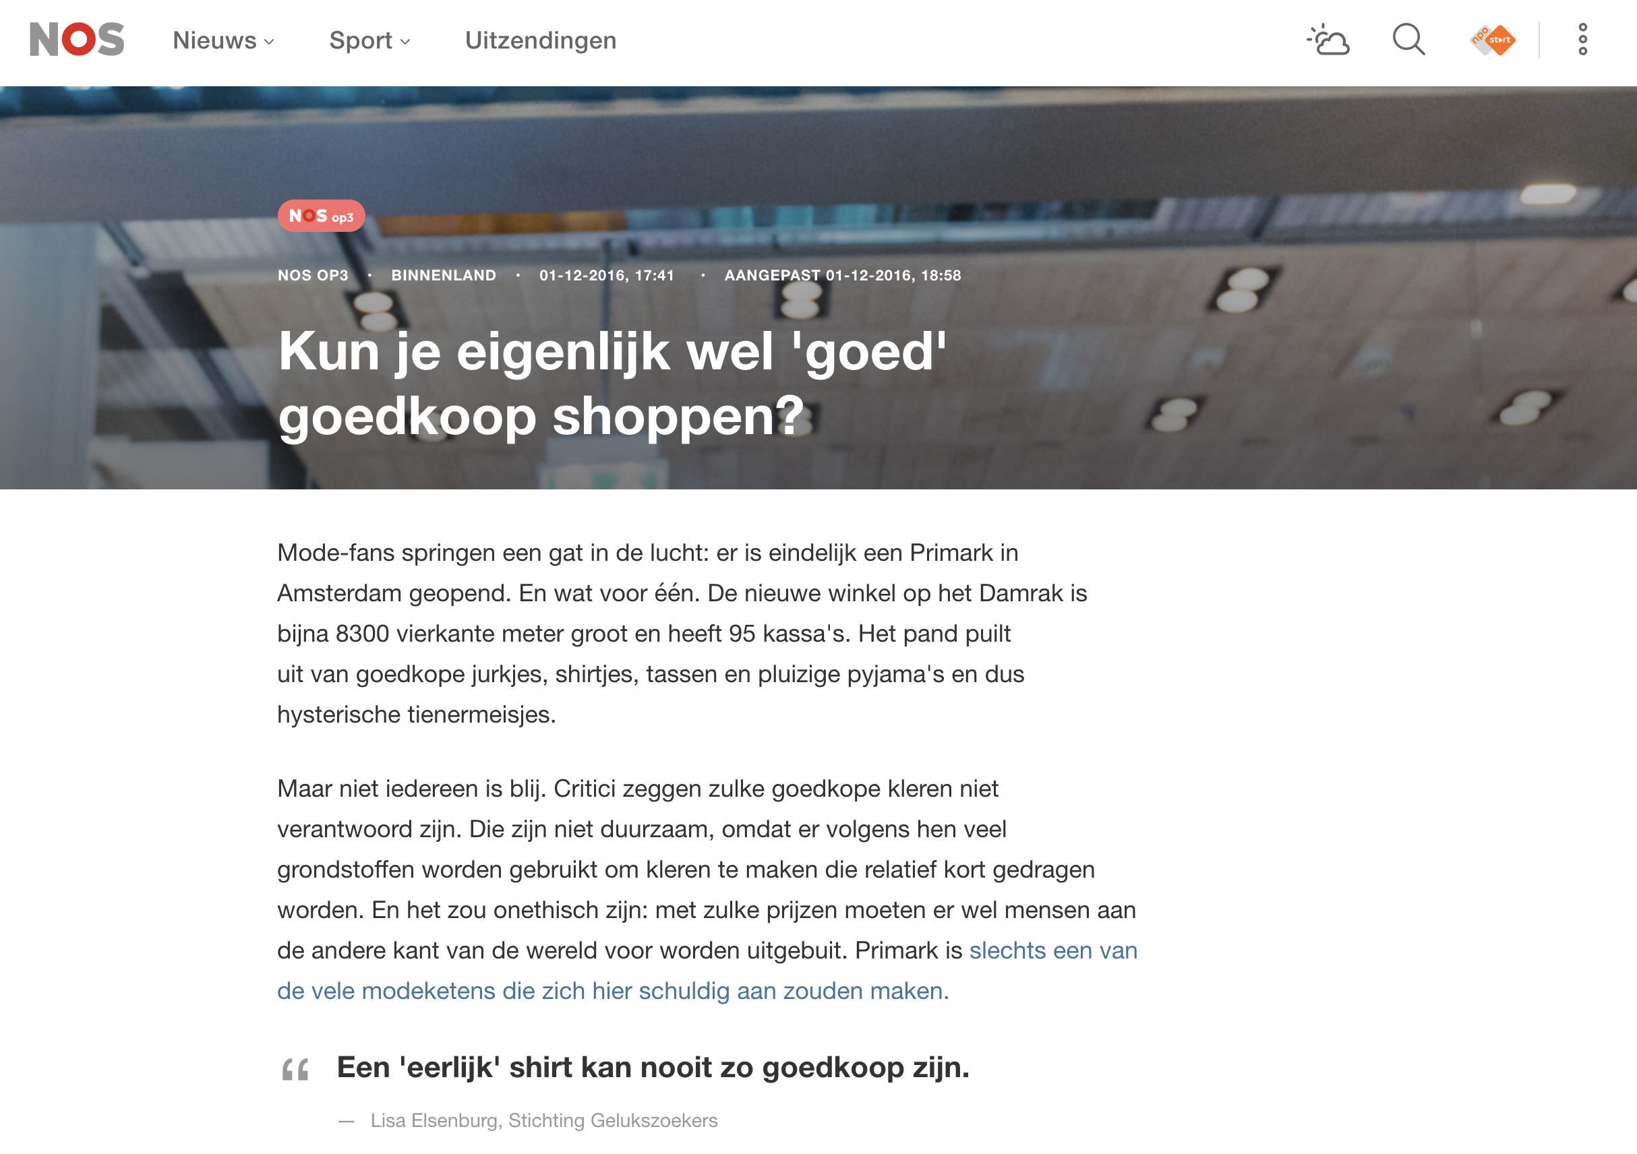The width and height of the screenshot is (1637, 1154).
Task: Open the three-dot more options menu
Action: (x=1582, y=40)
